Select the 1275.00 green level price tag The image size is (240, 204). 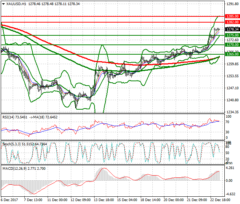click(232, 35)
